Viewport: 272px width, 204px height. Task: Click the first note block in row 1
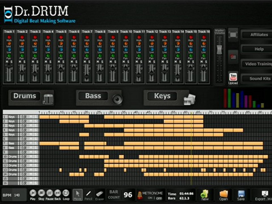coord(44,117)
